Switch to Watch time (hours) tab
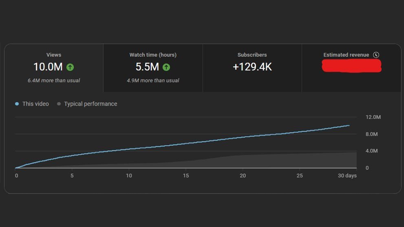 tap(153, 68)
